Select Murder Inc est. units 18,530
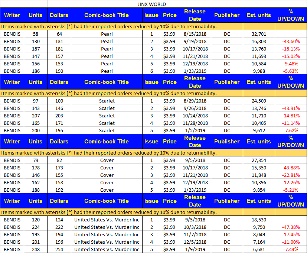 259,220
